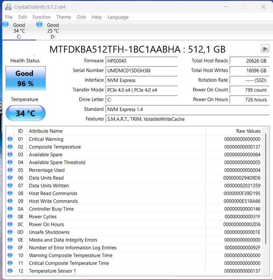Open the Help menu
Screen dimensions: 273x280
[x=97, y=17]
